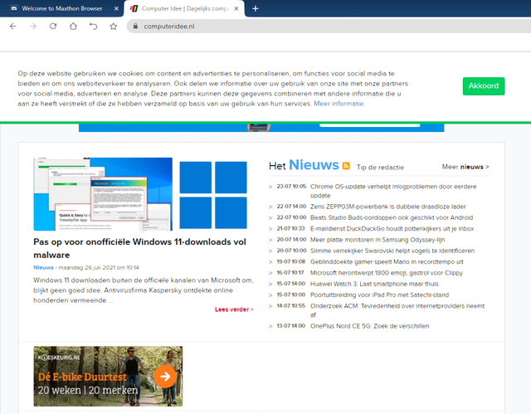
Task: Click the orange arrow on E-bike banner
Action: tap(165, 376)
